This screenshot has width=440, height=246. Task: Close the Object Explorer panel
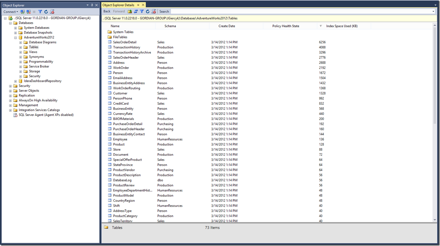click(x=96, y=5)
